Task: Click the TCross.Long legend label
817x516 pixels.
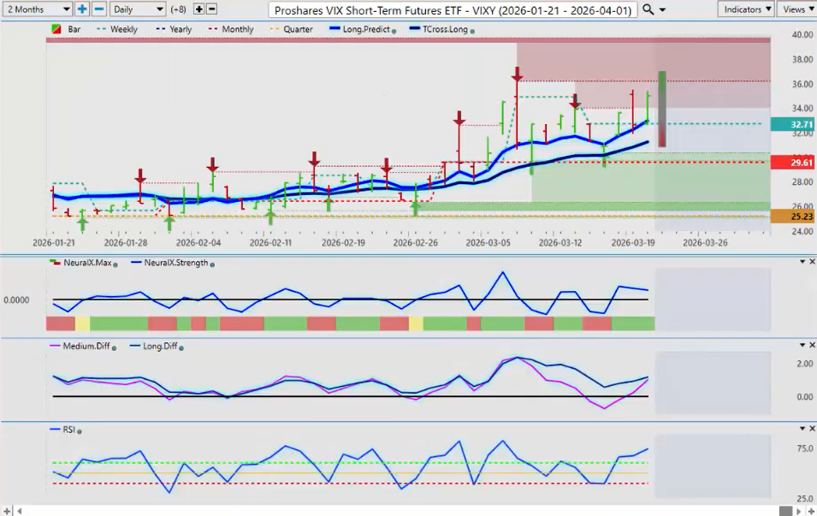Action: [x=441, y=29]
